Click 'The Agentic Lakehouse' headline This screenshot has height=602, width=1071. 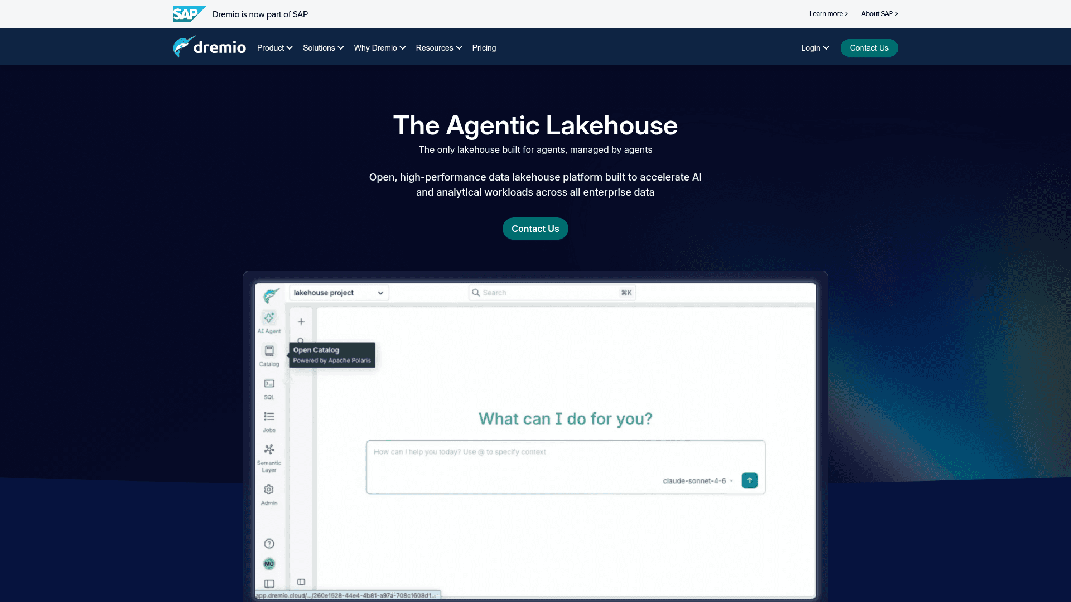click(535, 125)
